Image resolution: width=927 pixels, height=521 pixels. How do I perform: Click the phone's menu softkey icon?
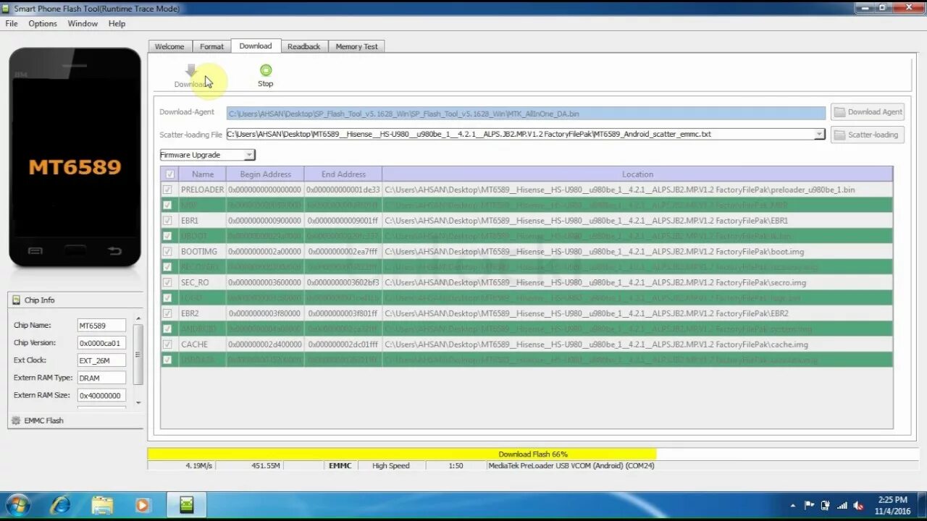35,251
